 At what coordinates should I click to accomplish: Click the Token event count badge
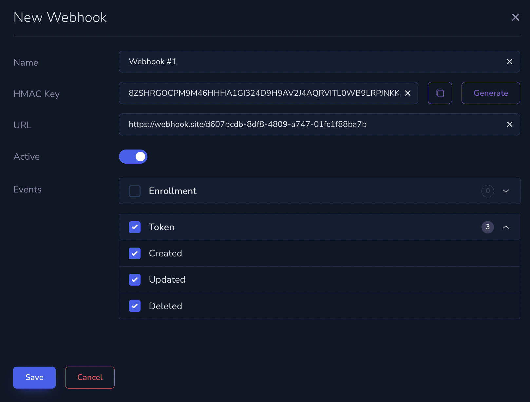pos(487,227)
